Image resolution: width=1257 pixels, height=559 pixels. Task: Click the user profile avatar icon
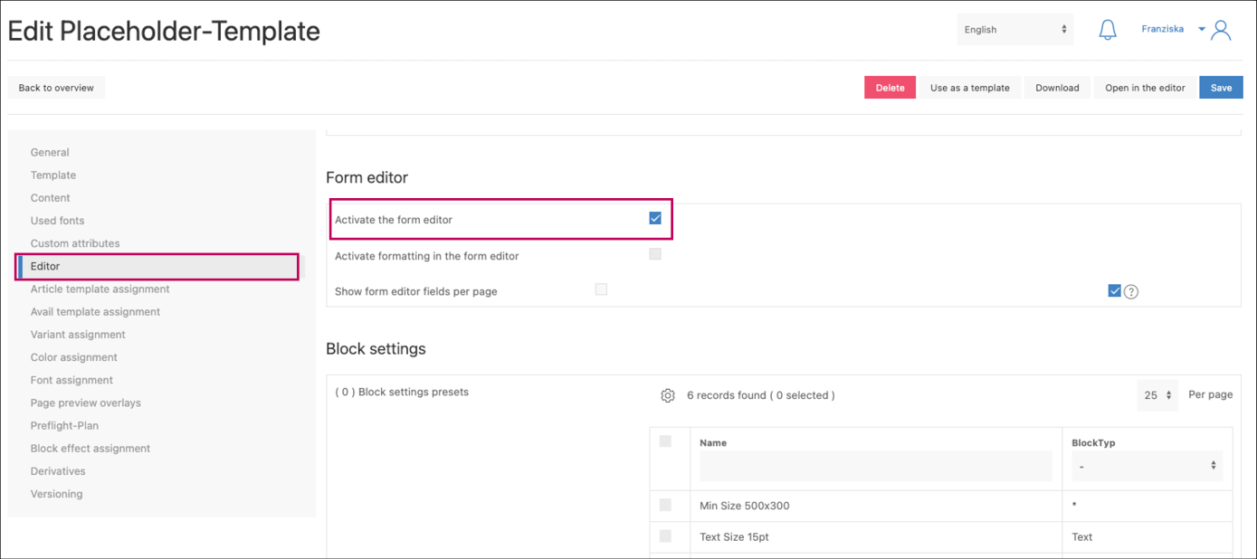tap(1221, 30)
